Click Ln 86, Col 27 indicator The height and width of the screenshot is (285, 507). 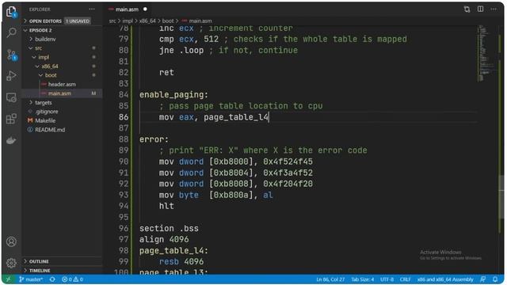(330, 279)
